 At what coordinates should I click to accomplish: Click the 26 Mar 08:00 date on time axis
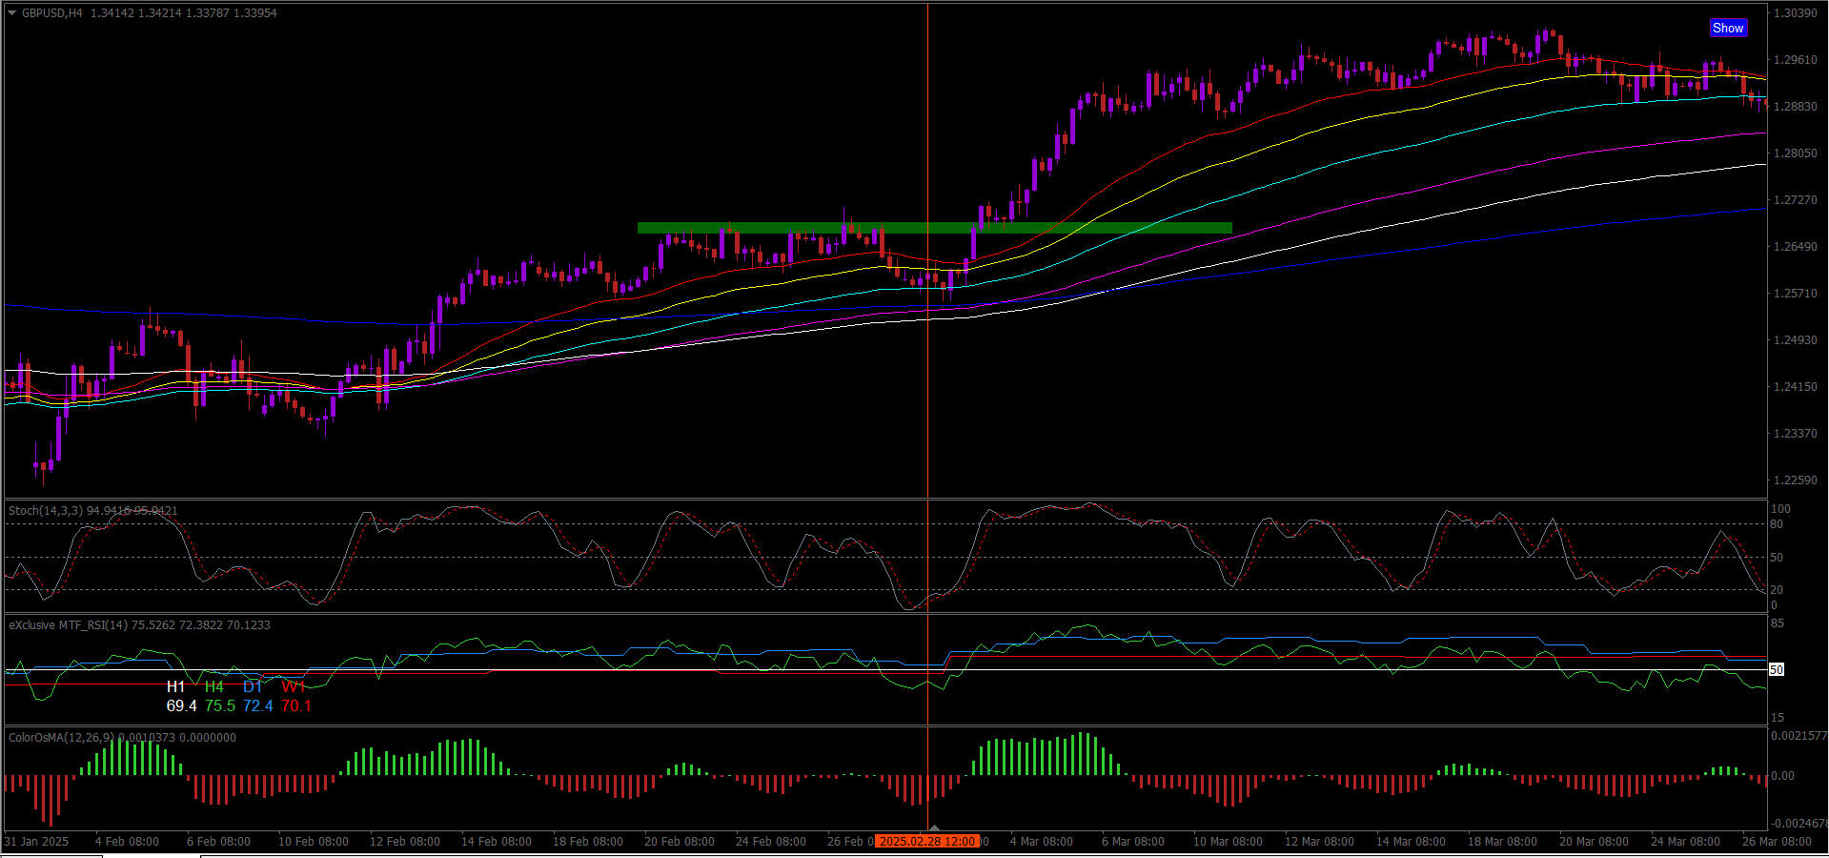tap(1777, 842)
